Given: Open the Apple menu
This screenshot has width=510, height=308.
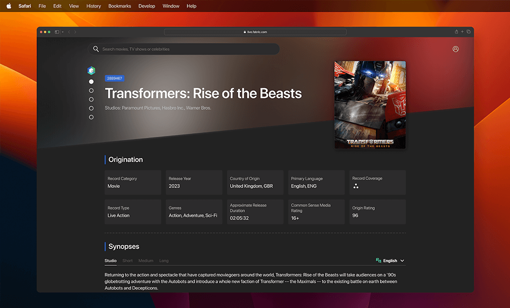Looking at the screenshot, I should pos(9,6).
